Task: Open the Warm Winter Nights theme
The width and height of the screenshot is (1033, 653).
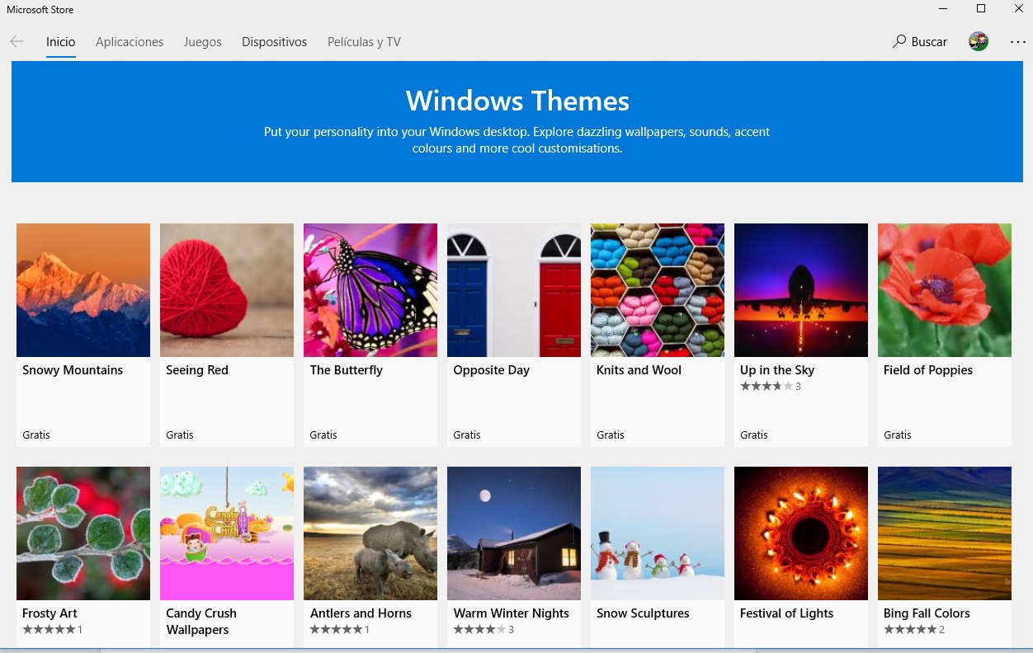Action: 513,533
